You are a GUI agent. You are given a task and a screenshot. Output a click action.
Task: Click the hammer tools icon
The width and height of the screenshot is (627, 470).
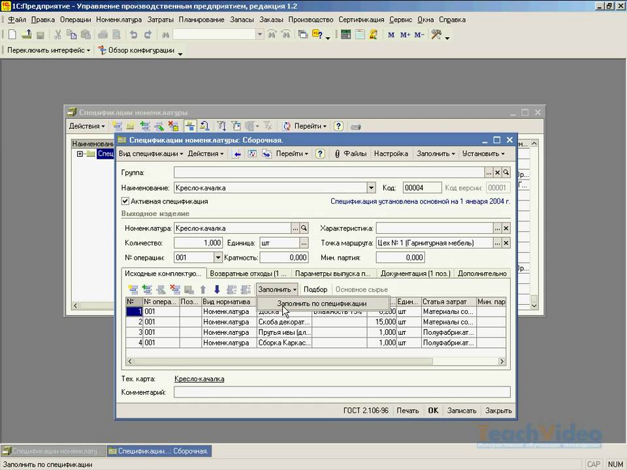click(x=436, y=35)
